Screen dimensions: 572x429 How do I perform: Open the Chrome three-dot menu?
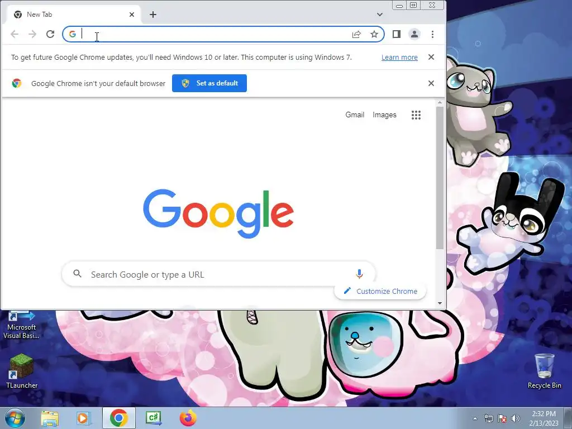click(x=433, y=34)
